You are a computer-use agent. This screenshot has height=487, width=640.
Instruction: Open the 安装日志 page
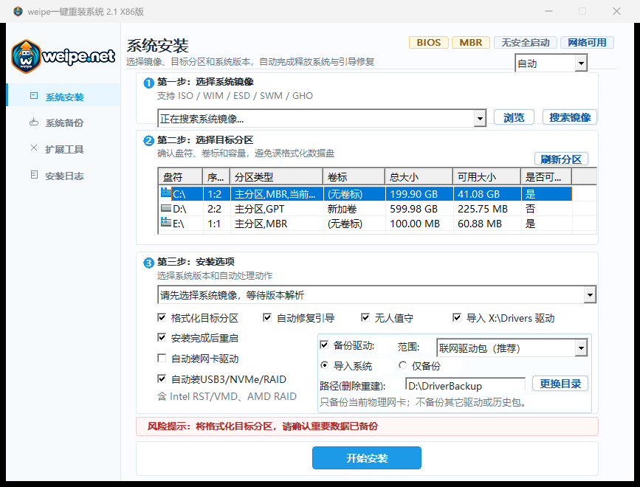point(63,176)
